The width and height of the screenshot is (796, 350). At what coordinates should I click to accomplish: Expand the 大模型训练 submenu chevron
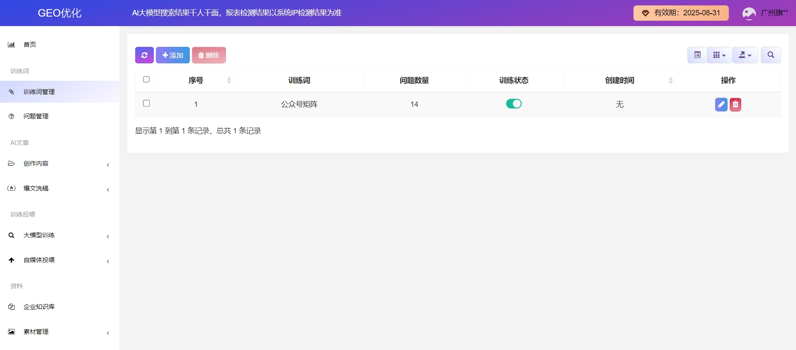click(x=108, y=237)
